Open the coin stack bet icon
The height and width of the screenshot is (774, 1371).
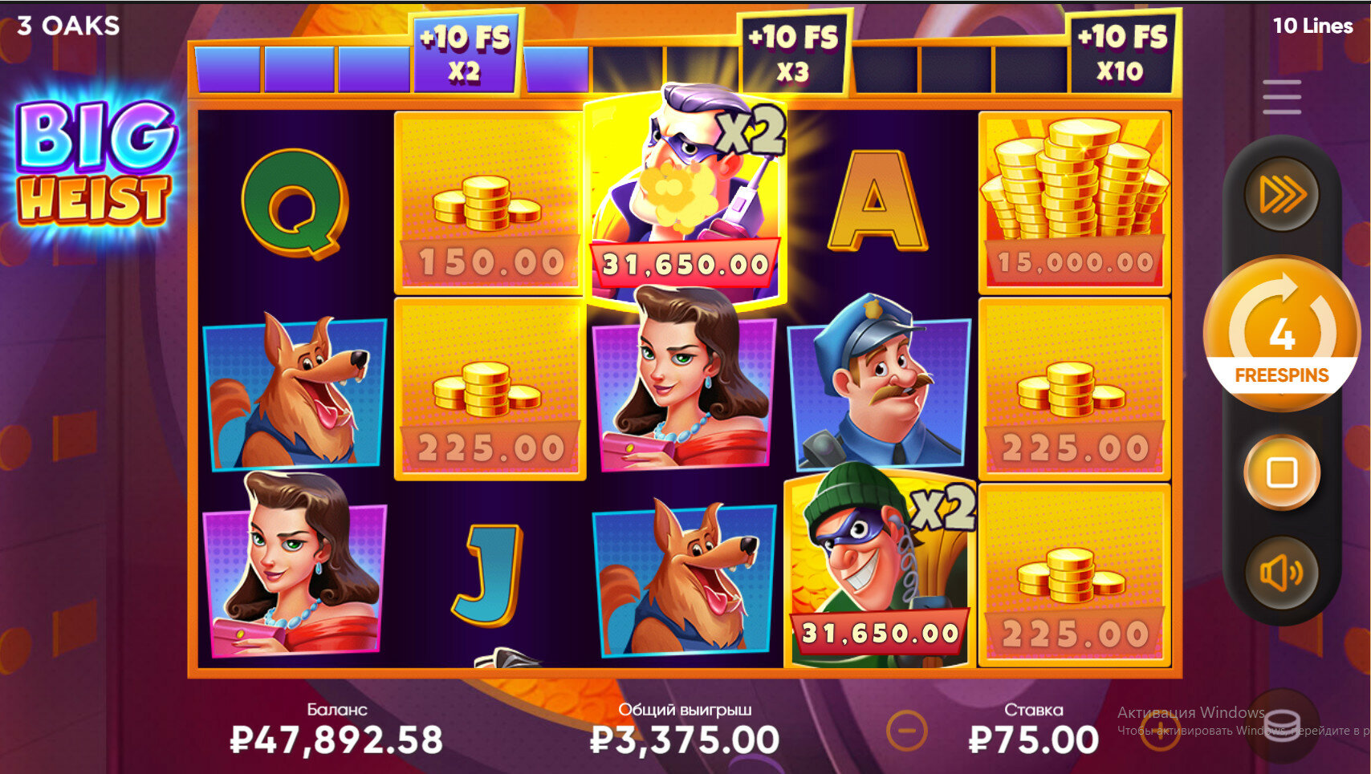pyautogui.click(x=1282, y=726)
